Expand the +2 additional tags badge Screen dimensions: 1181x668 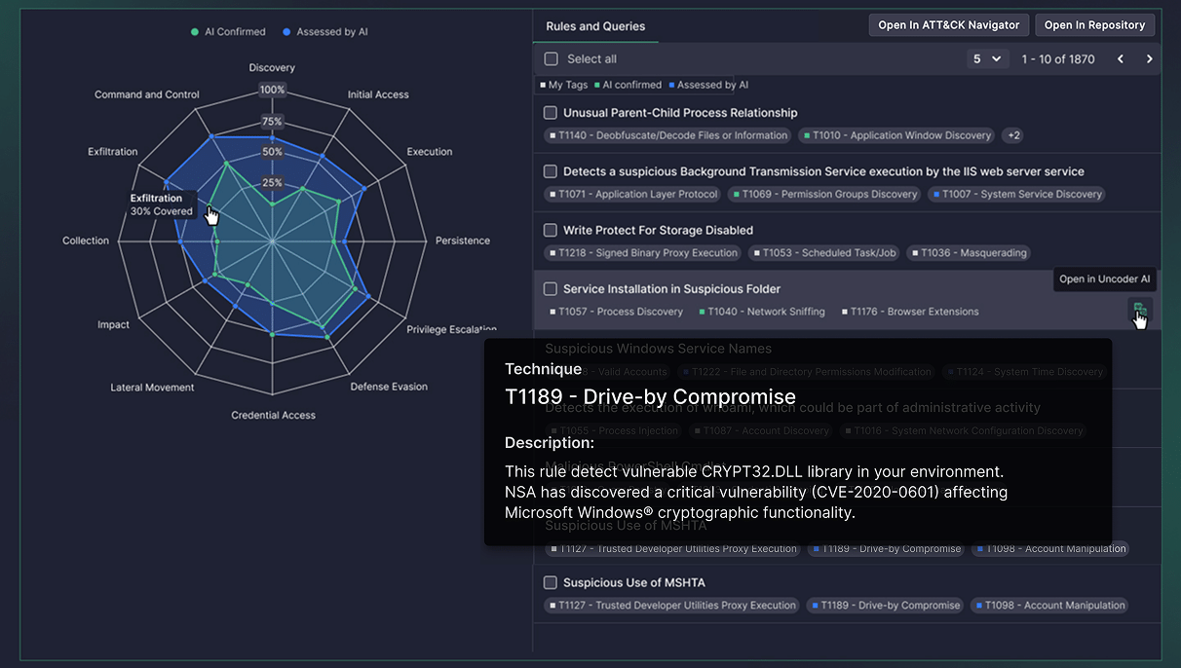click(1014, 135)
